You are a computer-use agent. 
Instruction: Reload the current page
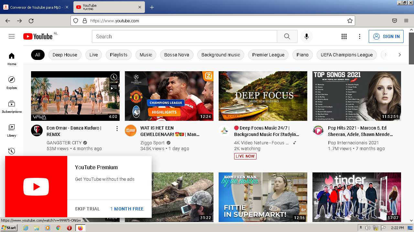point(31,21)
